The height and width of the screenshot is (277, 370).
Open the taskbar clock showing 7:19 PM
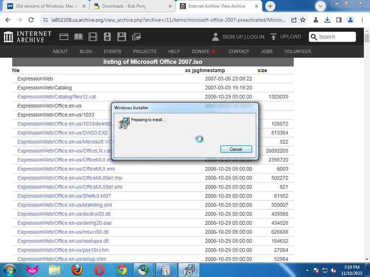351,270
